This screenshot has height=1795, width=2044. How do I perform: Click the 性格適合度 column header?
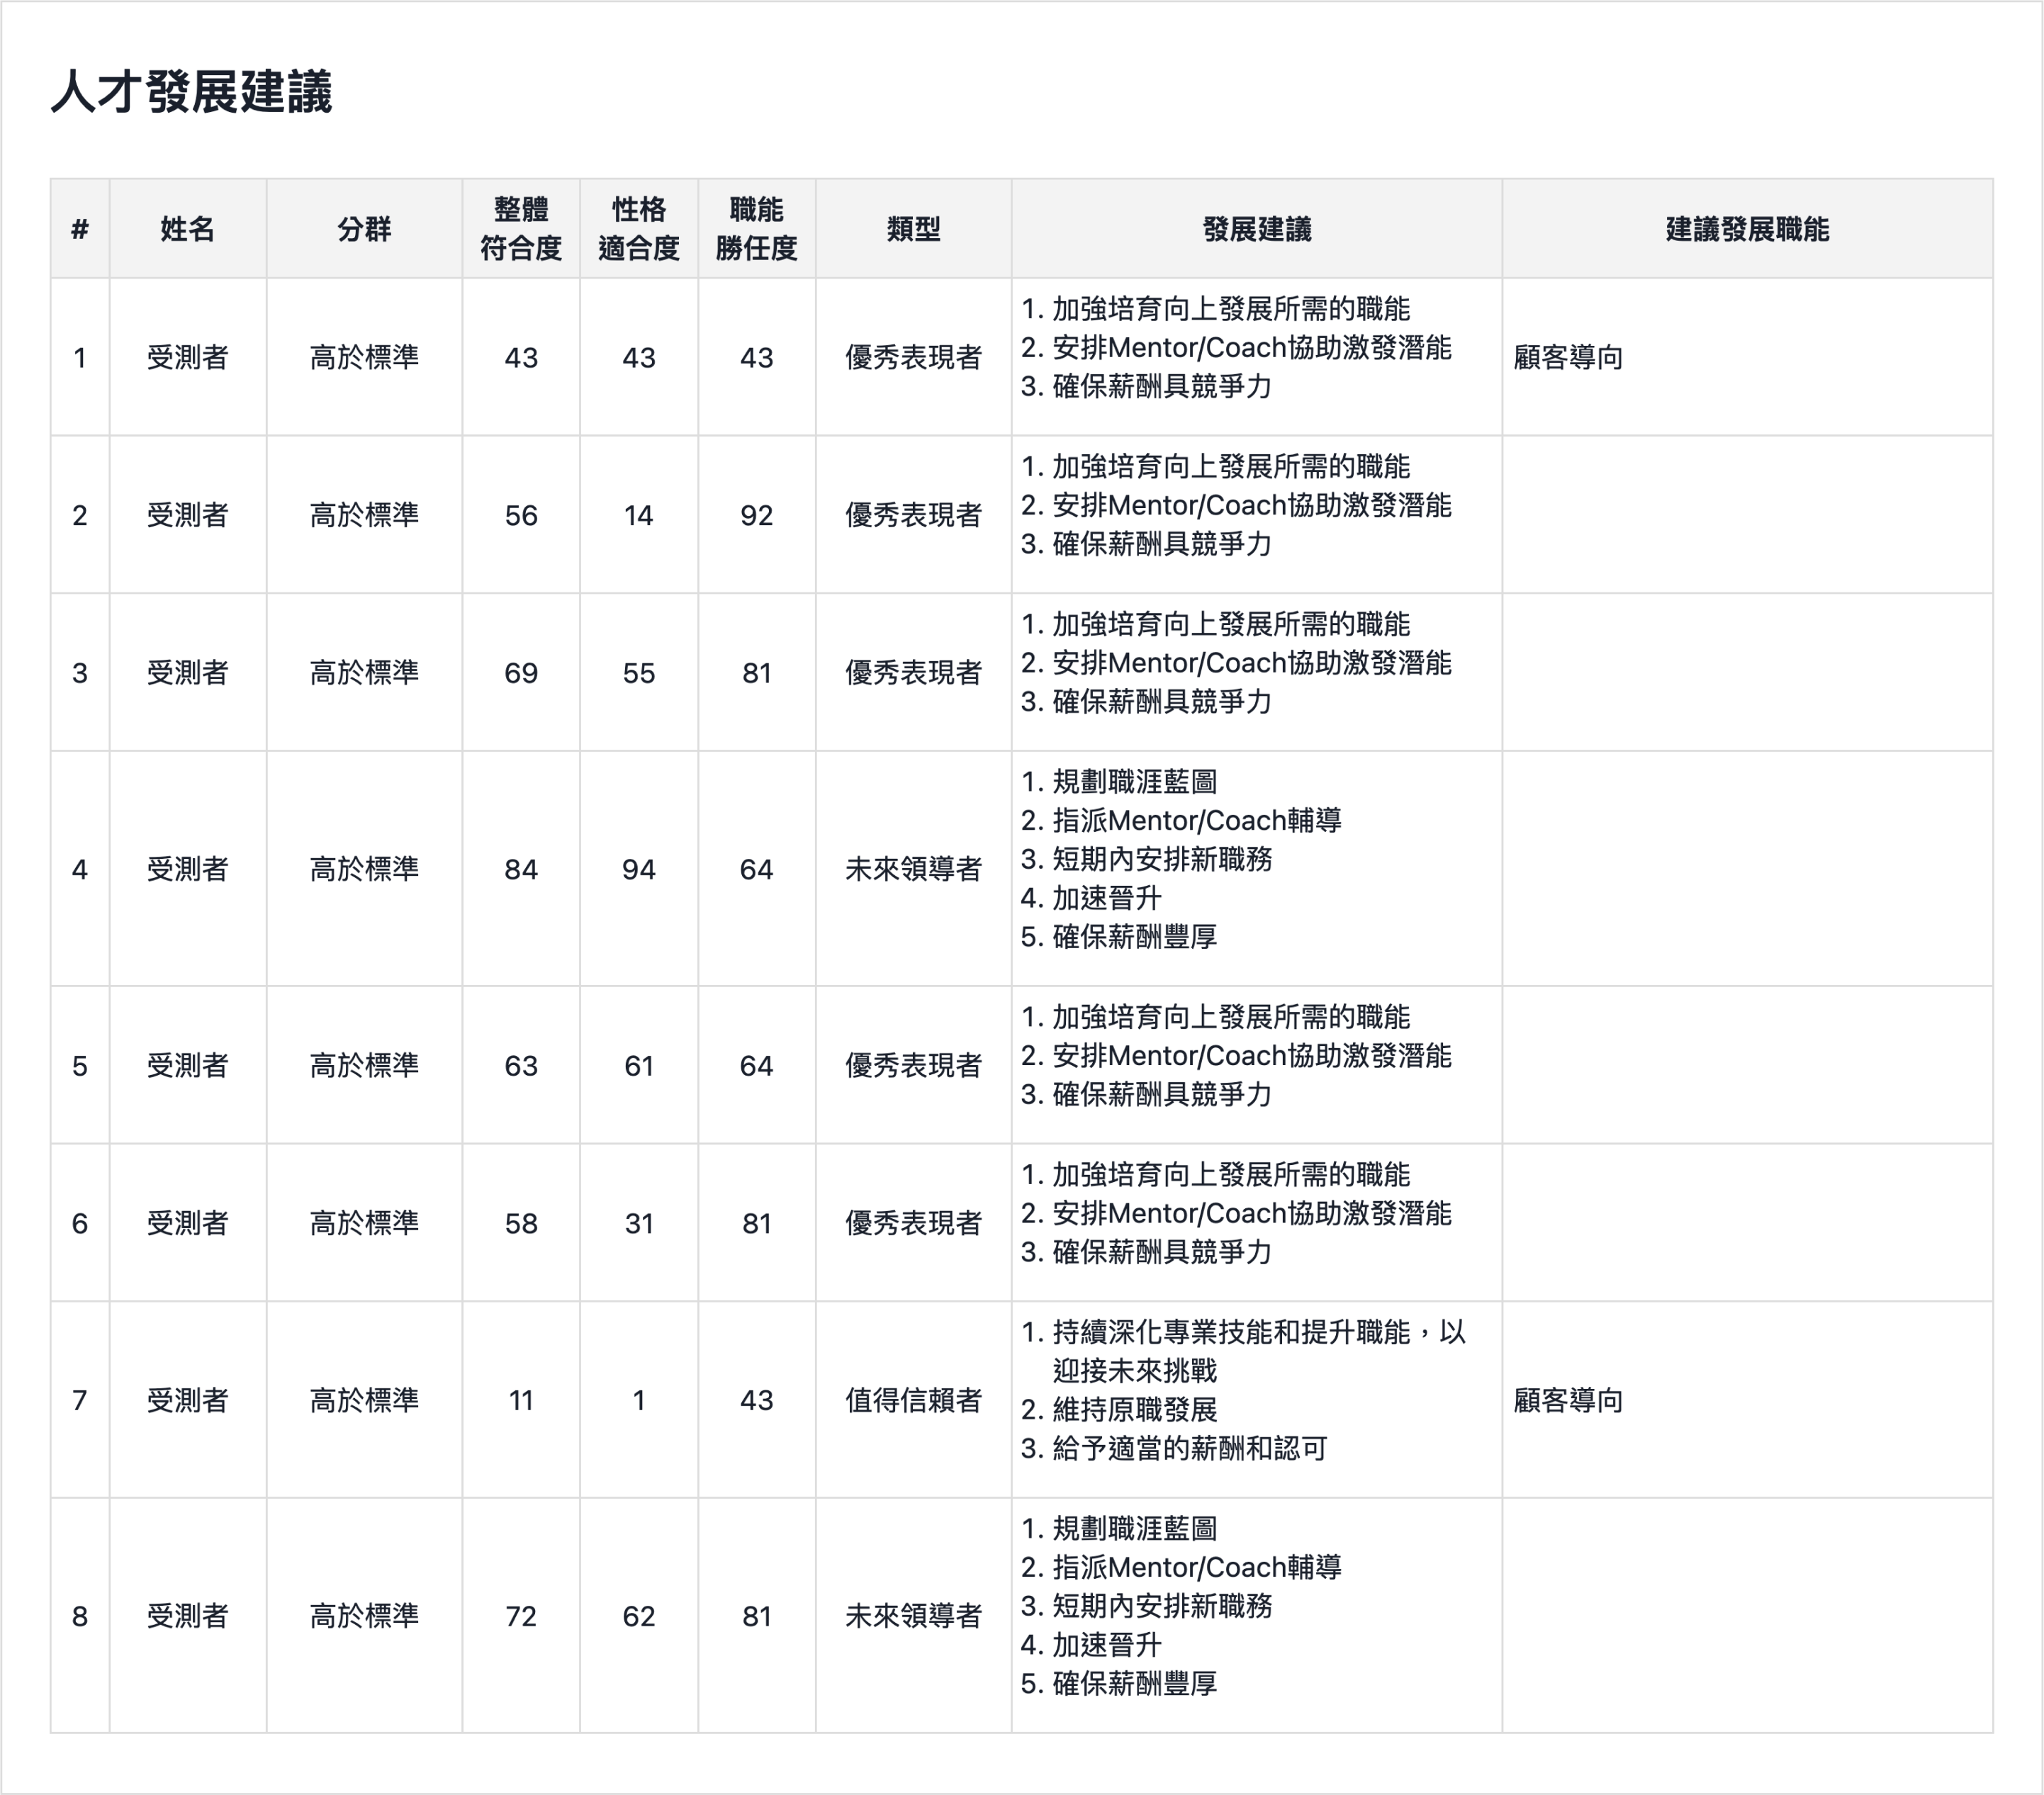pos(639,229)
